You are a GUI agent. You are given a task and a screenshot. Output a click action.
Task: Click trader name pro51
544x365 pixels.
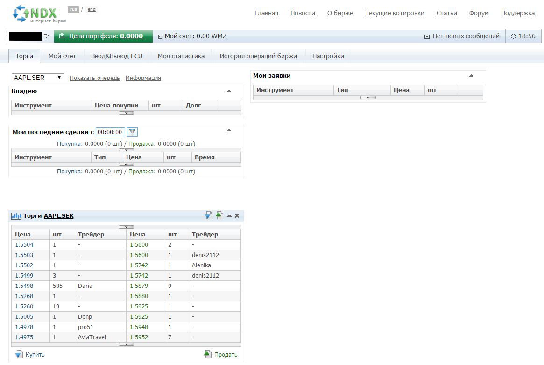[86, 327]
